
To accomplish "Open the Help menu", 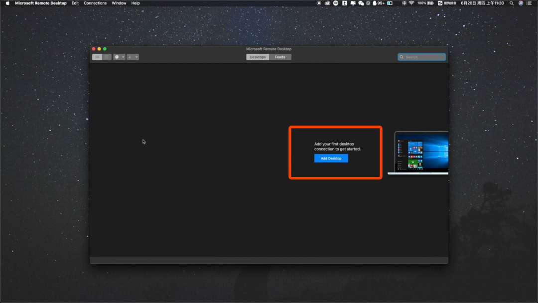I will click(135, 3).
